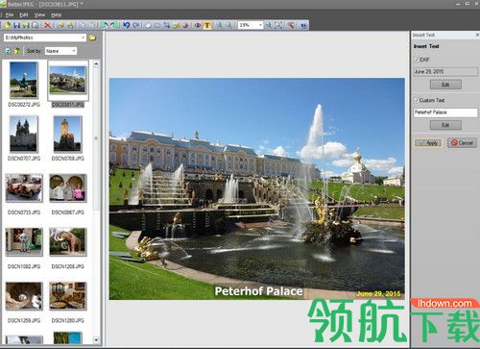Click the Paste toolbar icon

click(x=92, y=25)
